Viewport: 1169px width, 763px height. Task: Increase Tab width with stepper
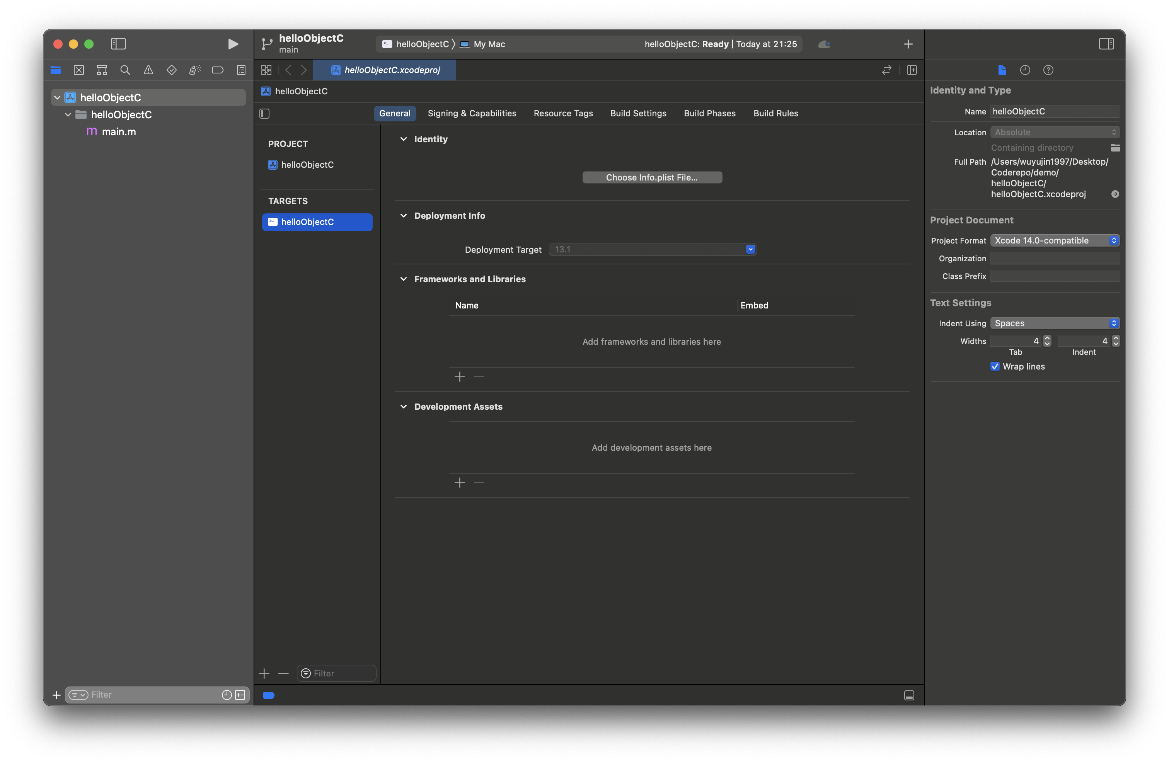[x=1047, y=338]
